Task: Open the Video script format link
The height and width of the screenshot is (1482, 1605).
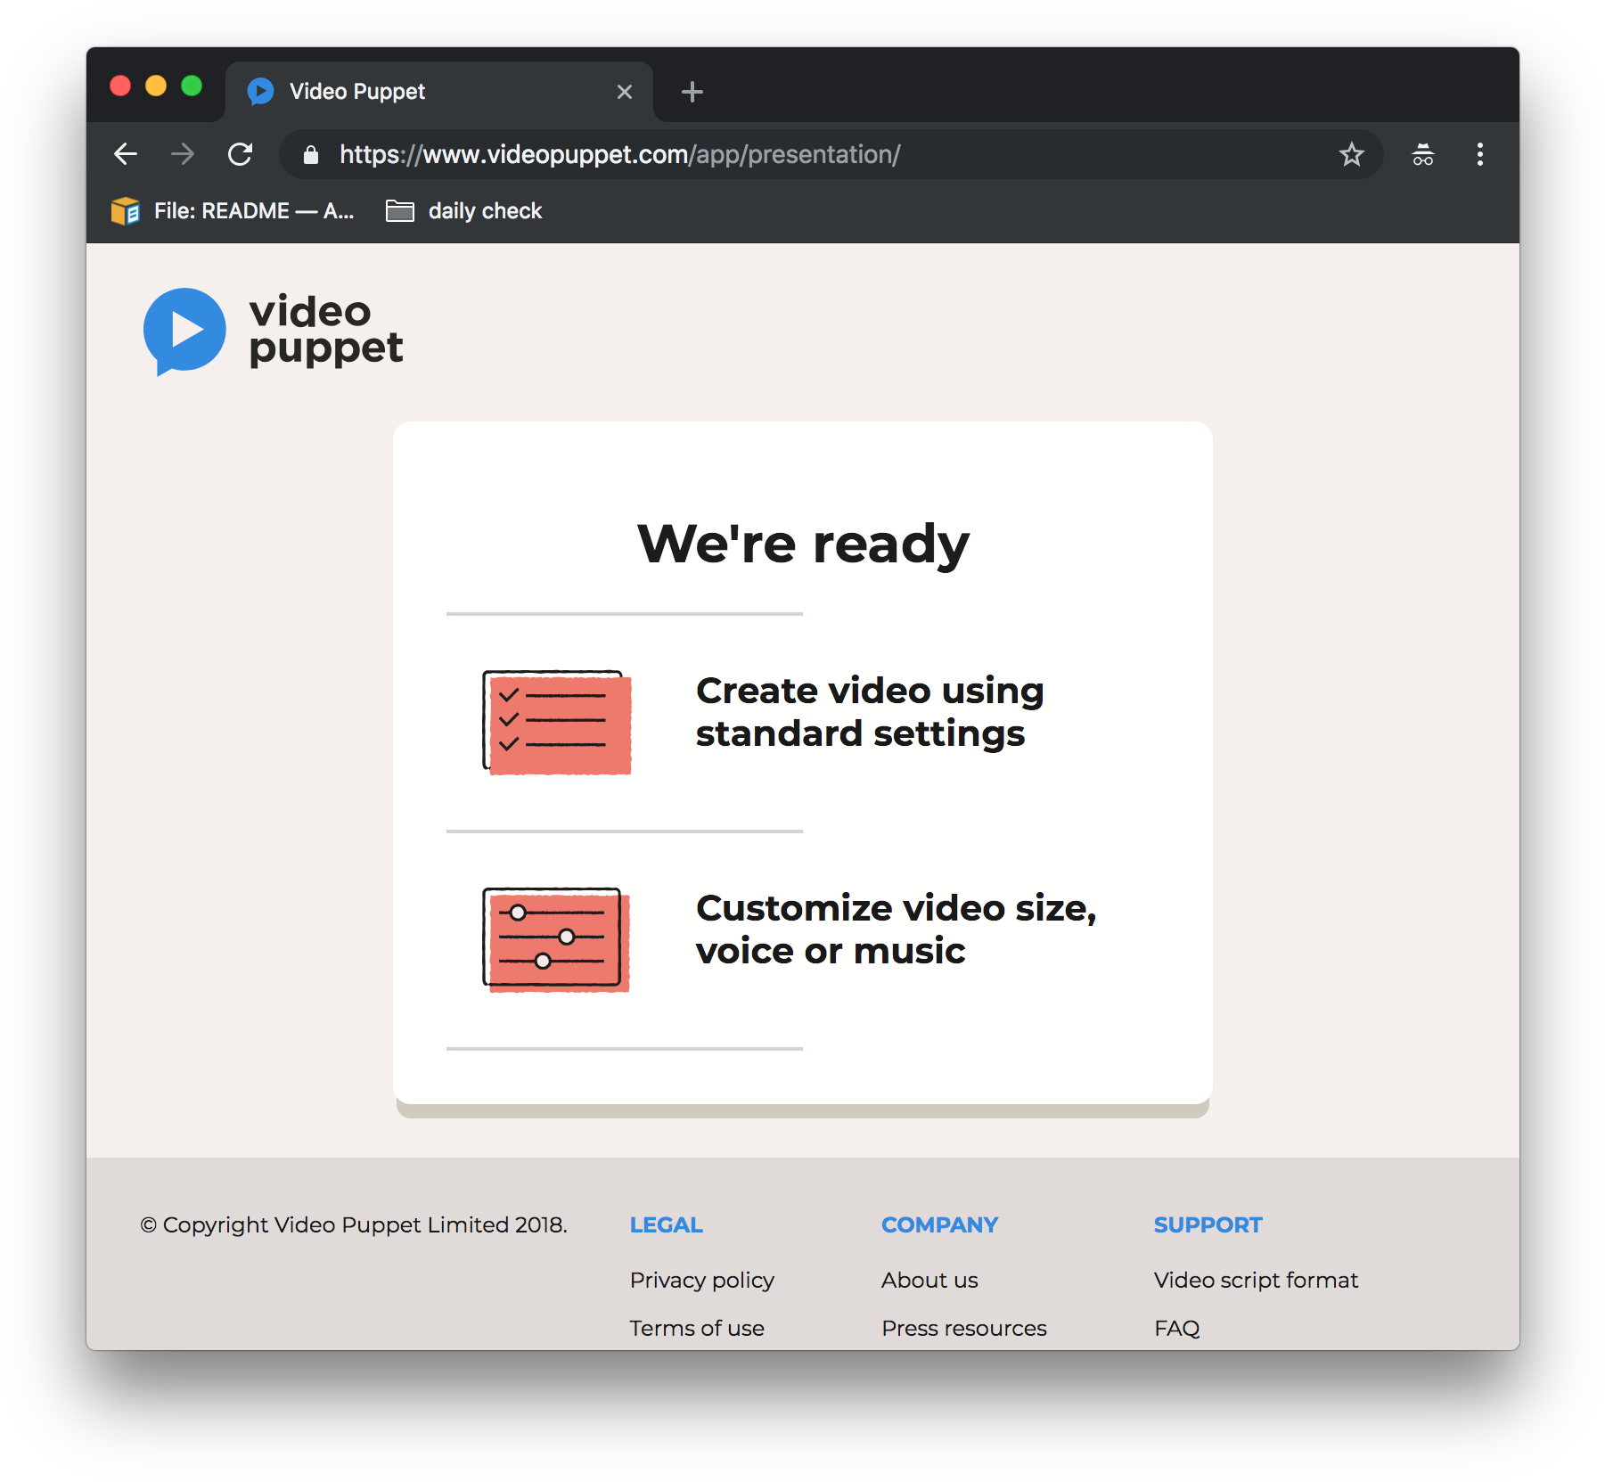Action: pyautogui.click(x=1256, y=1281)
